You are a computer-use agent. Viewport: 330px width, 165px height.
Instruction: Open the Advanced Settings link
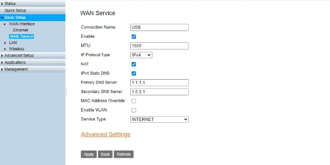105,134
